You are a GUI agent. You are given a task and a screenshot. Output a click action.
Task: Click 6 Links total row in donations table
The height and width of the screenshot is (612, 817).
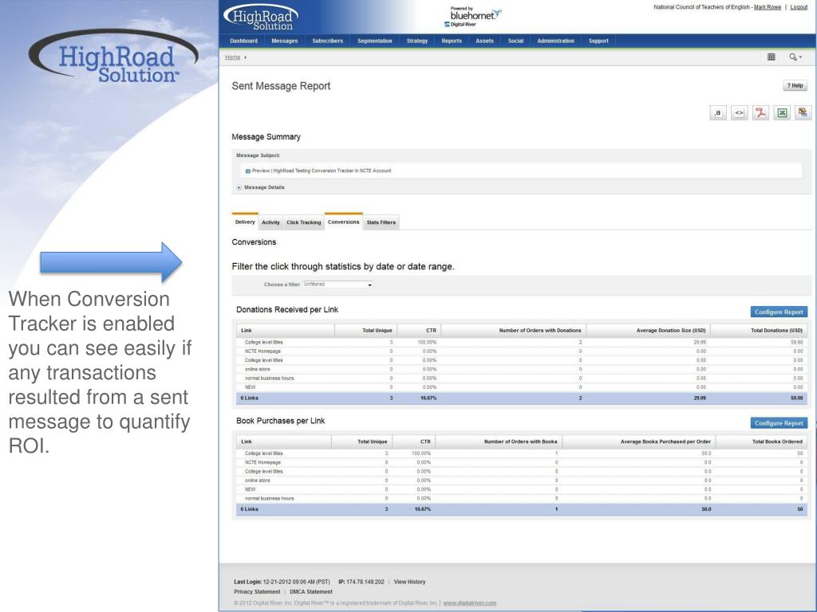[522, 398]
